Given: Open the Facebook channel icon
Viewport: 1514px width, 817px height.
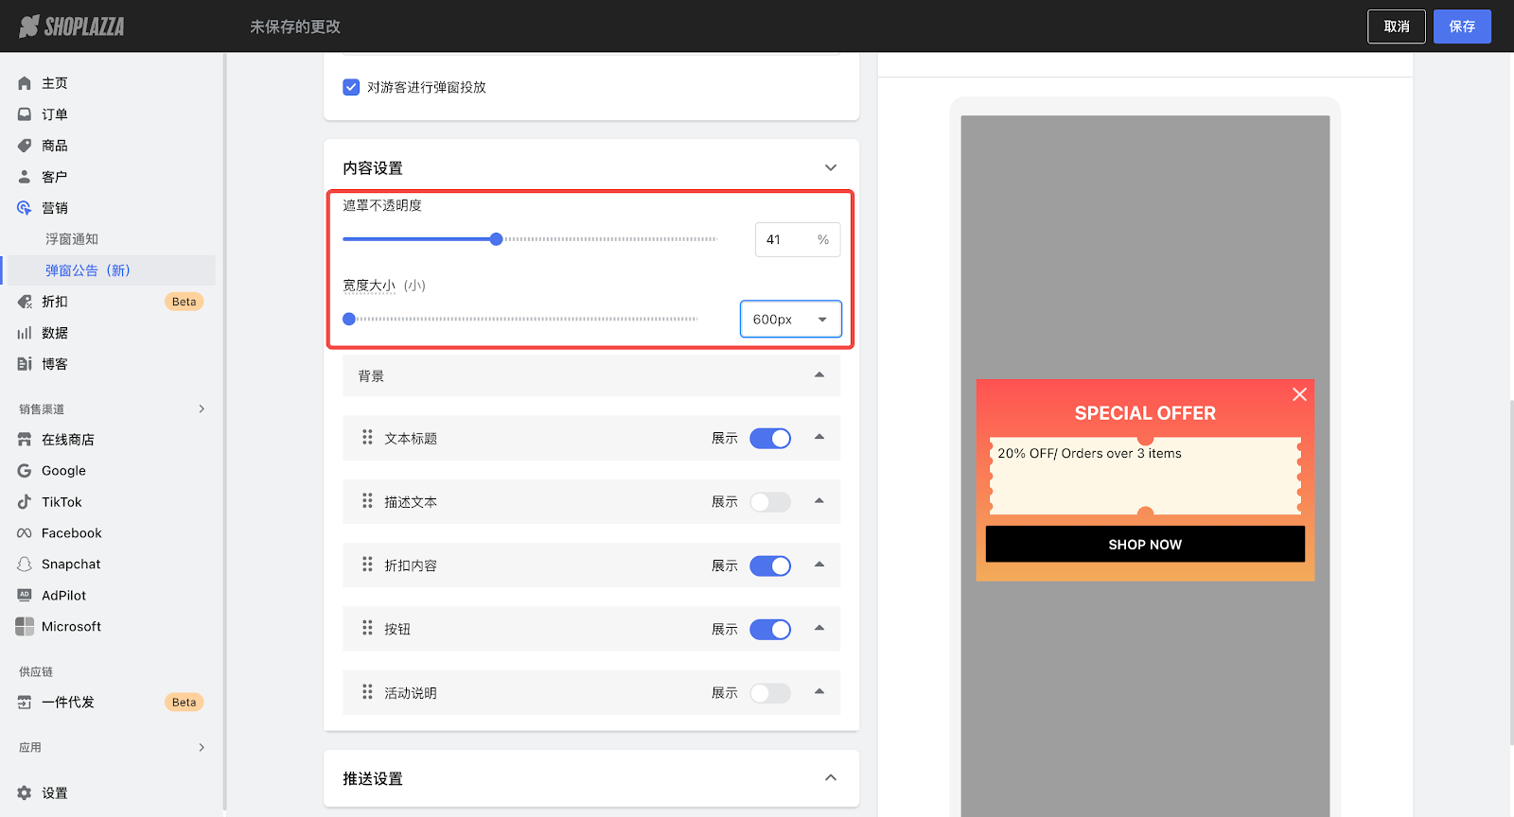Looking at the screenshot, I should [x=25, y=533].
